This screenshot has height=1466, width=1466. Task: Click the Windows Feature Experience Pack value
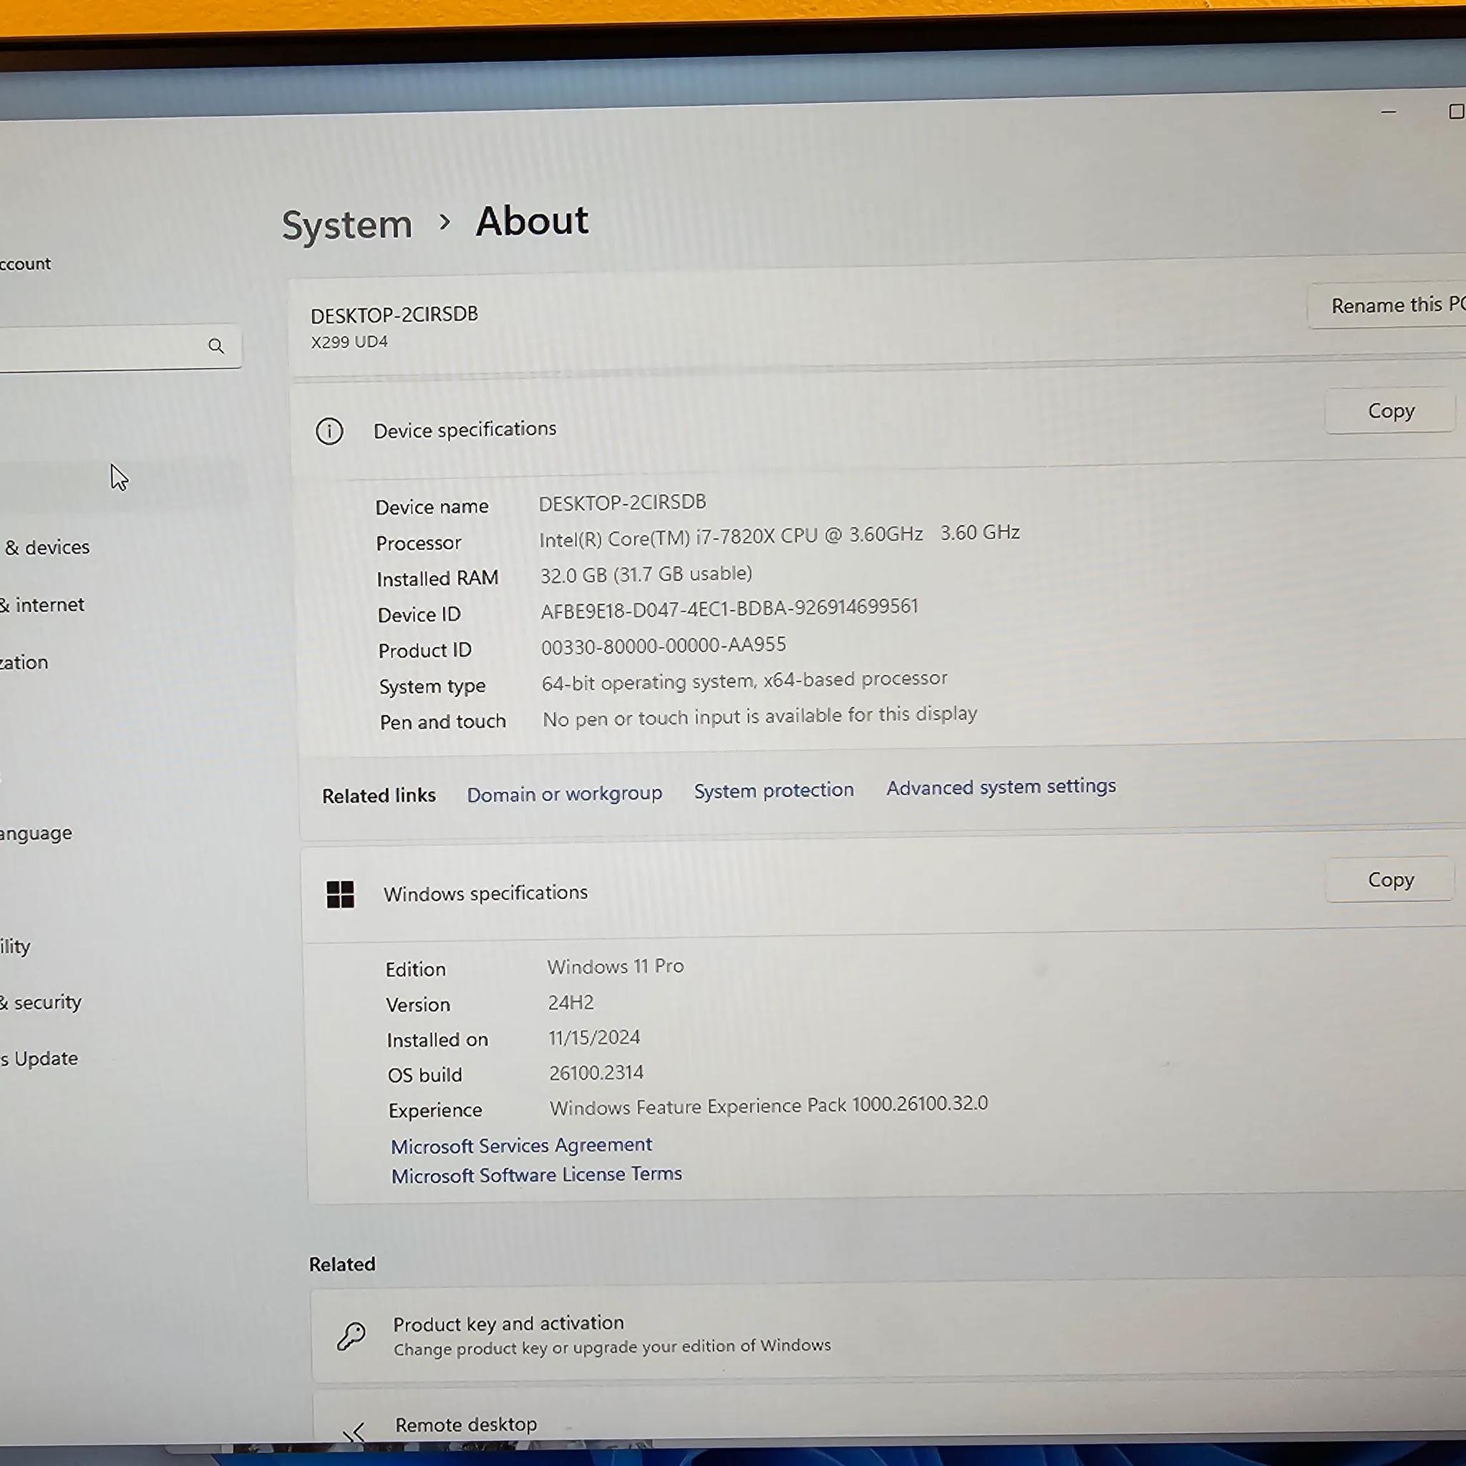(769, 1105)
